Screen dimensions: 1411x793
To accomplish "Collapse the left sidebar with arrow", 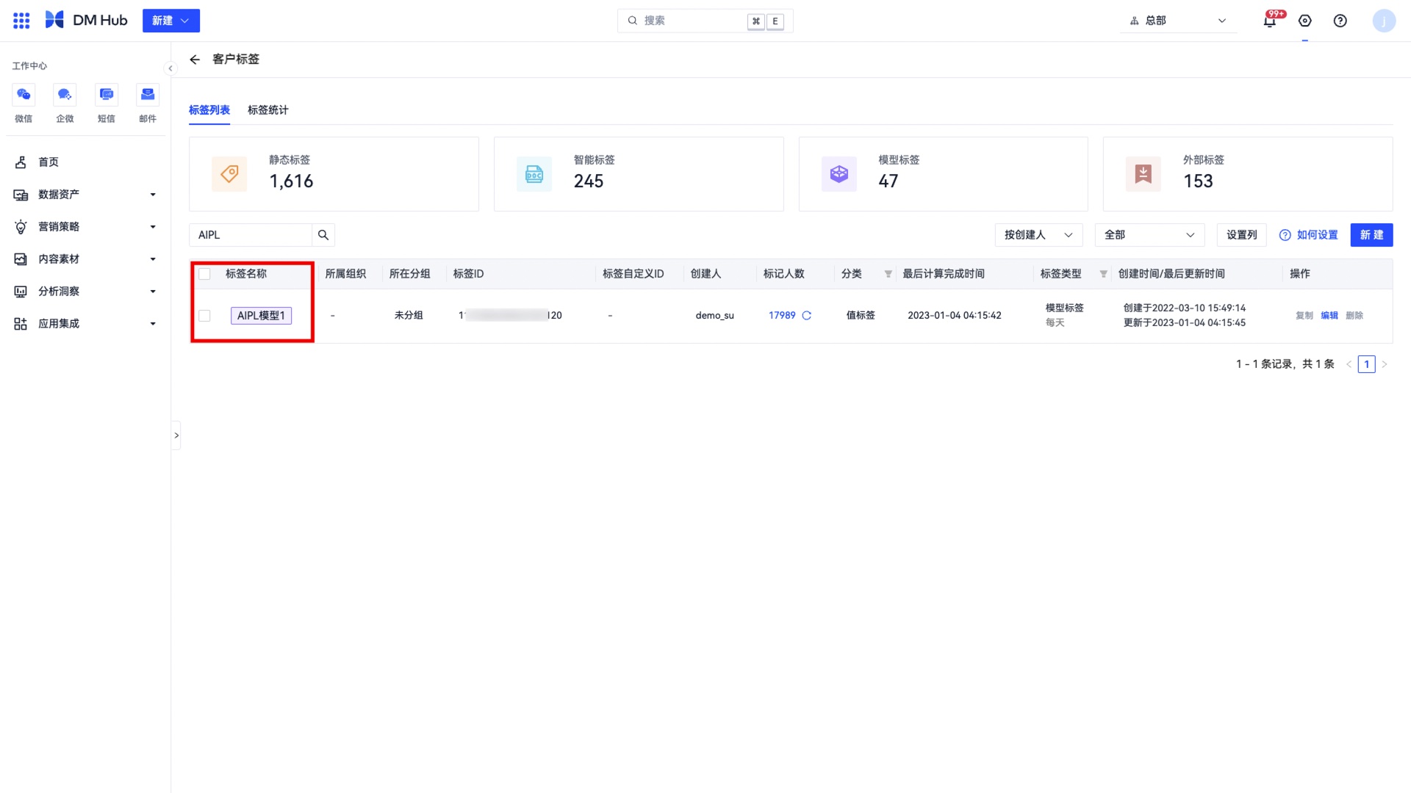I will point(170,68).
